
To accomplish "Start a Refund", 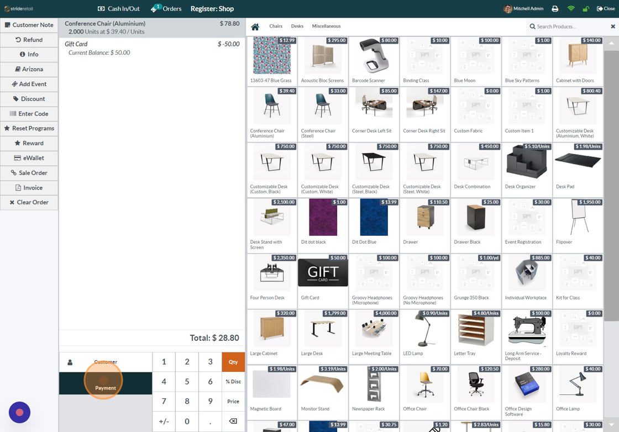I will click(29, 40).
